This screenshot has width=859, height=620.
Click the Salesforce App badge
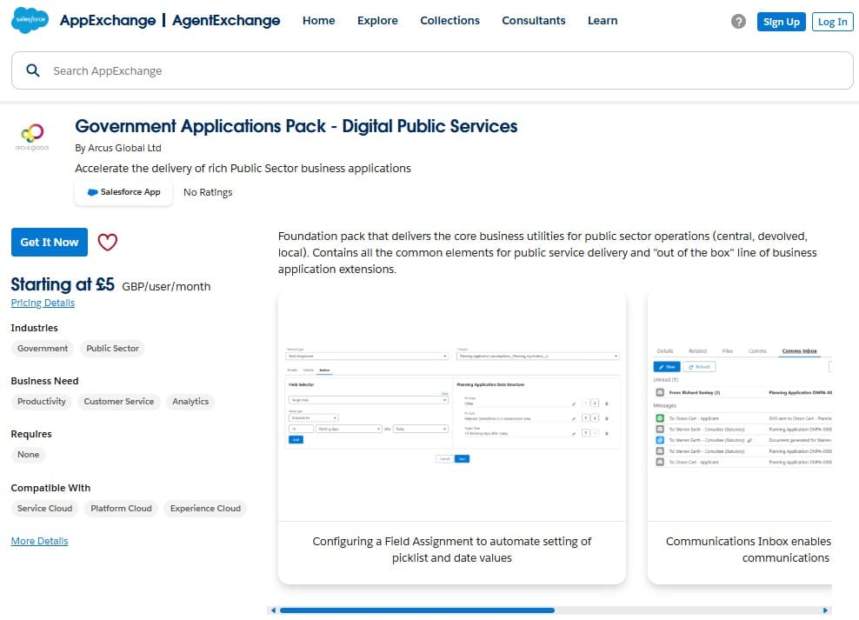123,192
